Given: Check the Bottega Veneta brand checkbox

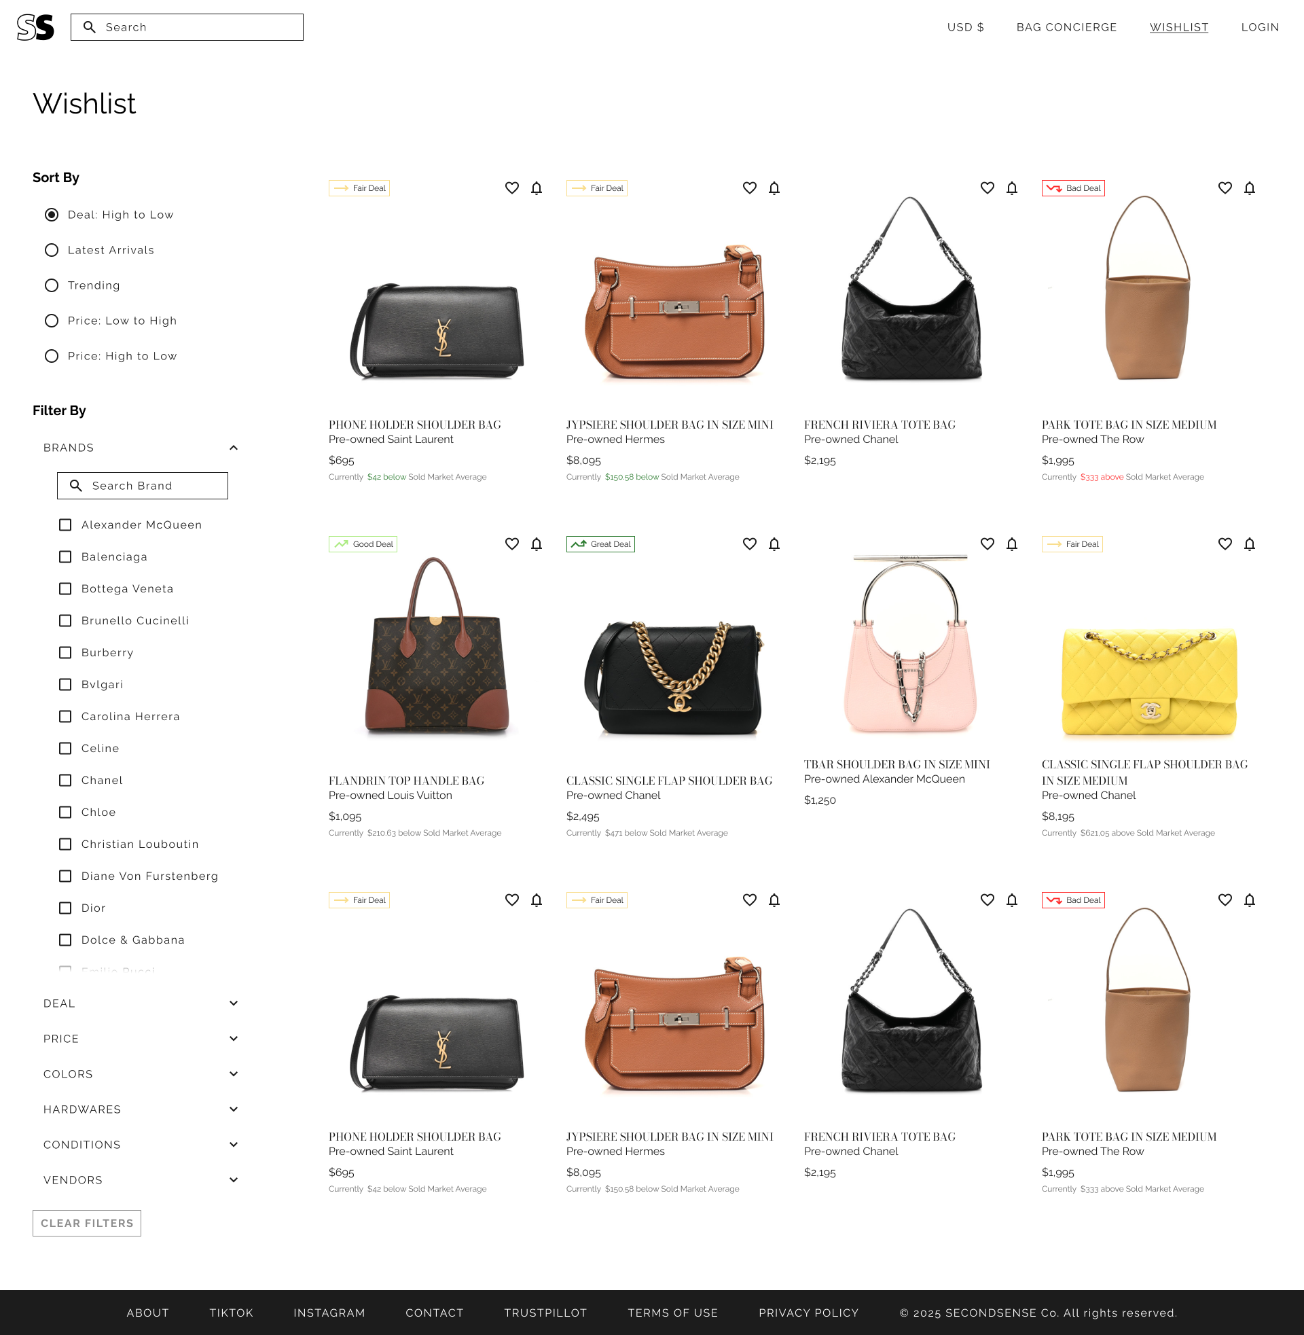Looking at the screenshot, I should [65, 588].
